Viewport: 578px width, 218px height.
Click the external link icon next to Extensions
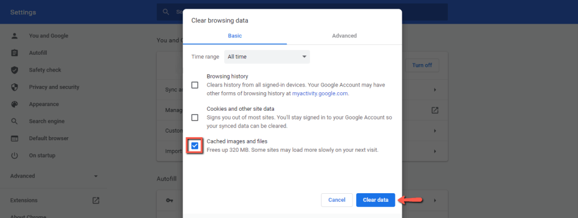tap(96, 200)
